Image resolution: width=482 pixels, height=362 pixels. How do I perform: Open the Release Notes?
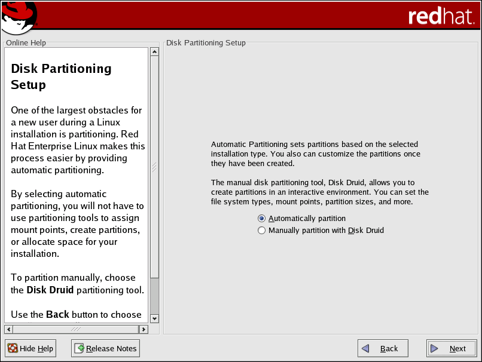coord(105,349)
